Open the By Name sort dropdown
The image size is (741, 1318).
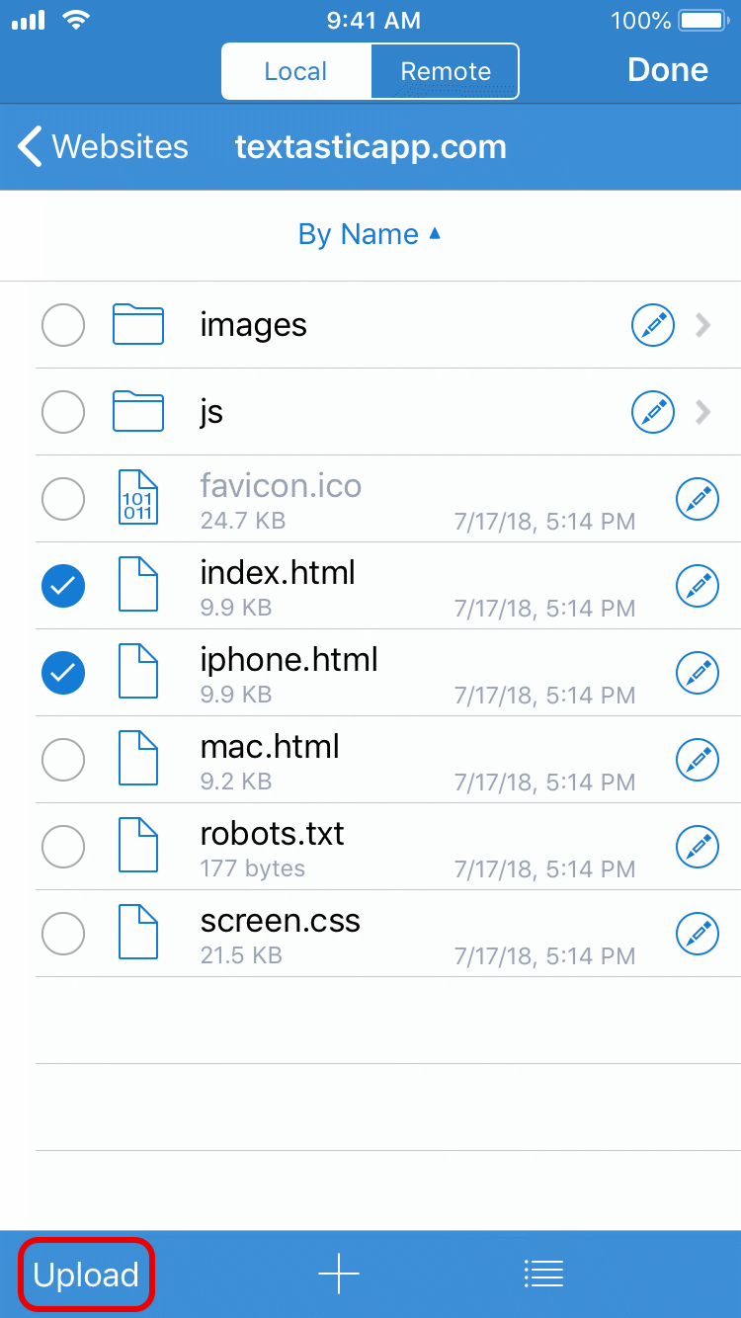[x=370, y=235]
